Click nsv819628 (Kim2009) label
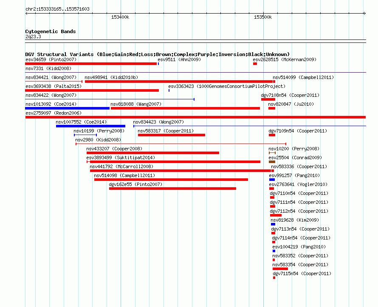 click(x=295, y=220)
